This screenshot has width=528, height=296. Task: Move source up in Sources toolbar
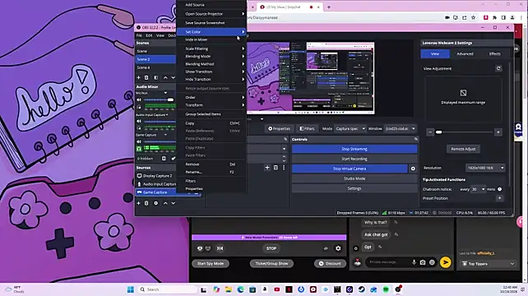[x=165, y=203]
